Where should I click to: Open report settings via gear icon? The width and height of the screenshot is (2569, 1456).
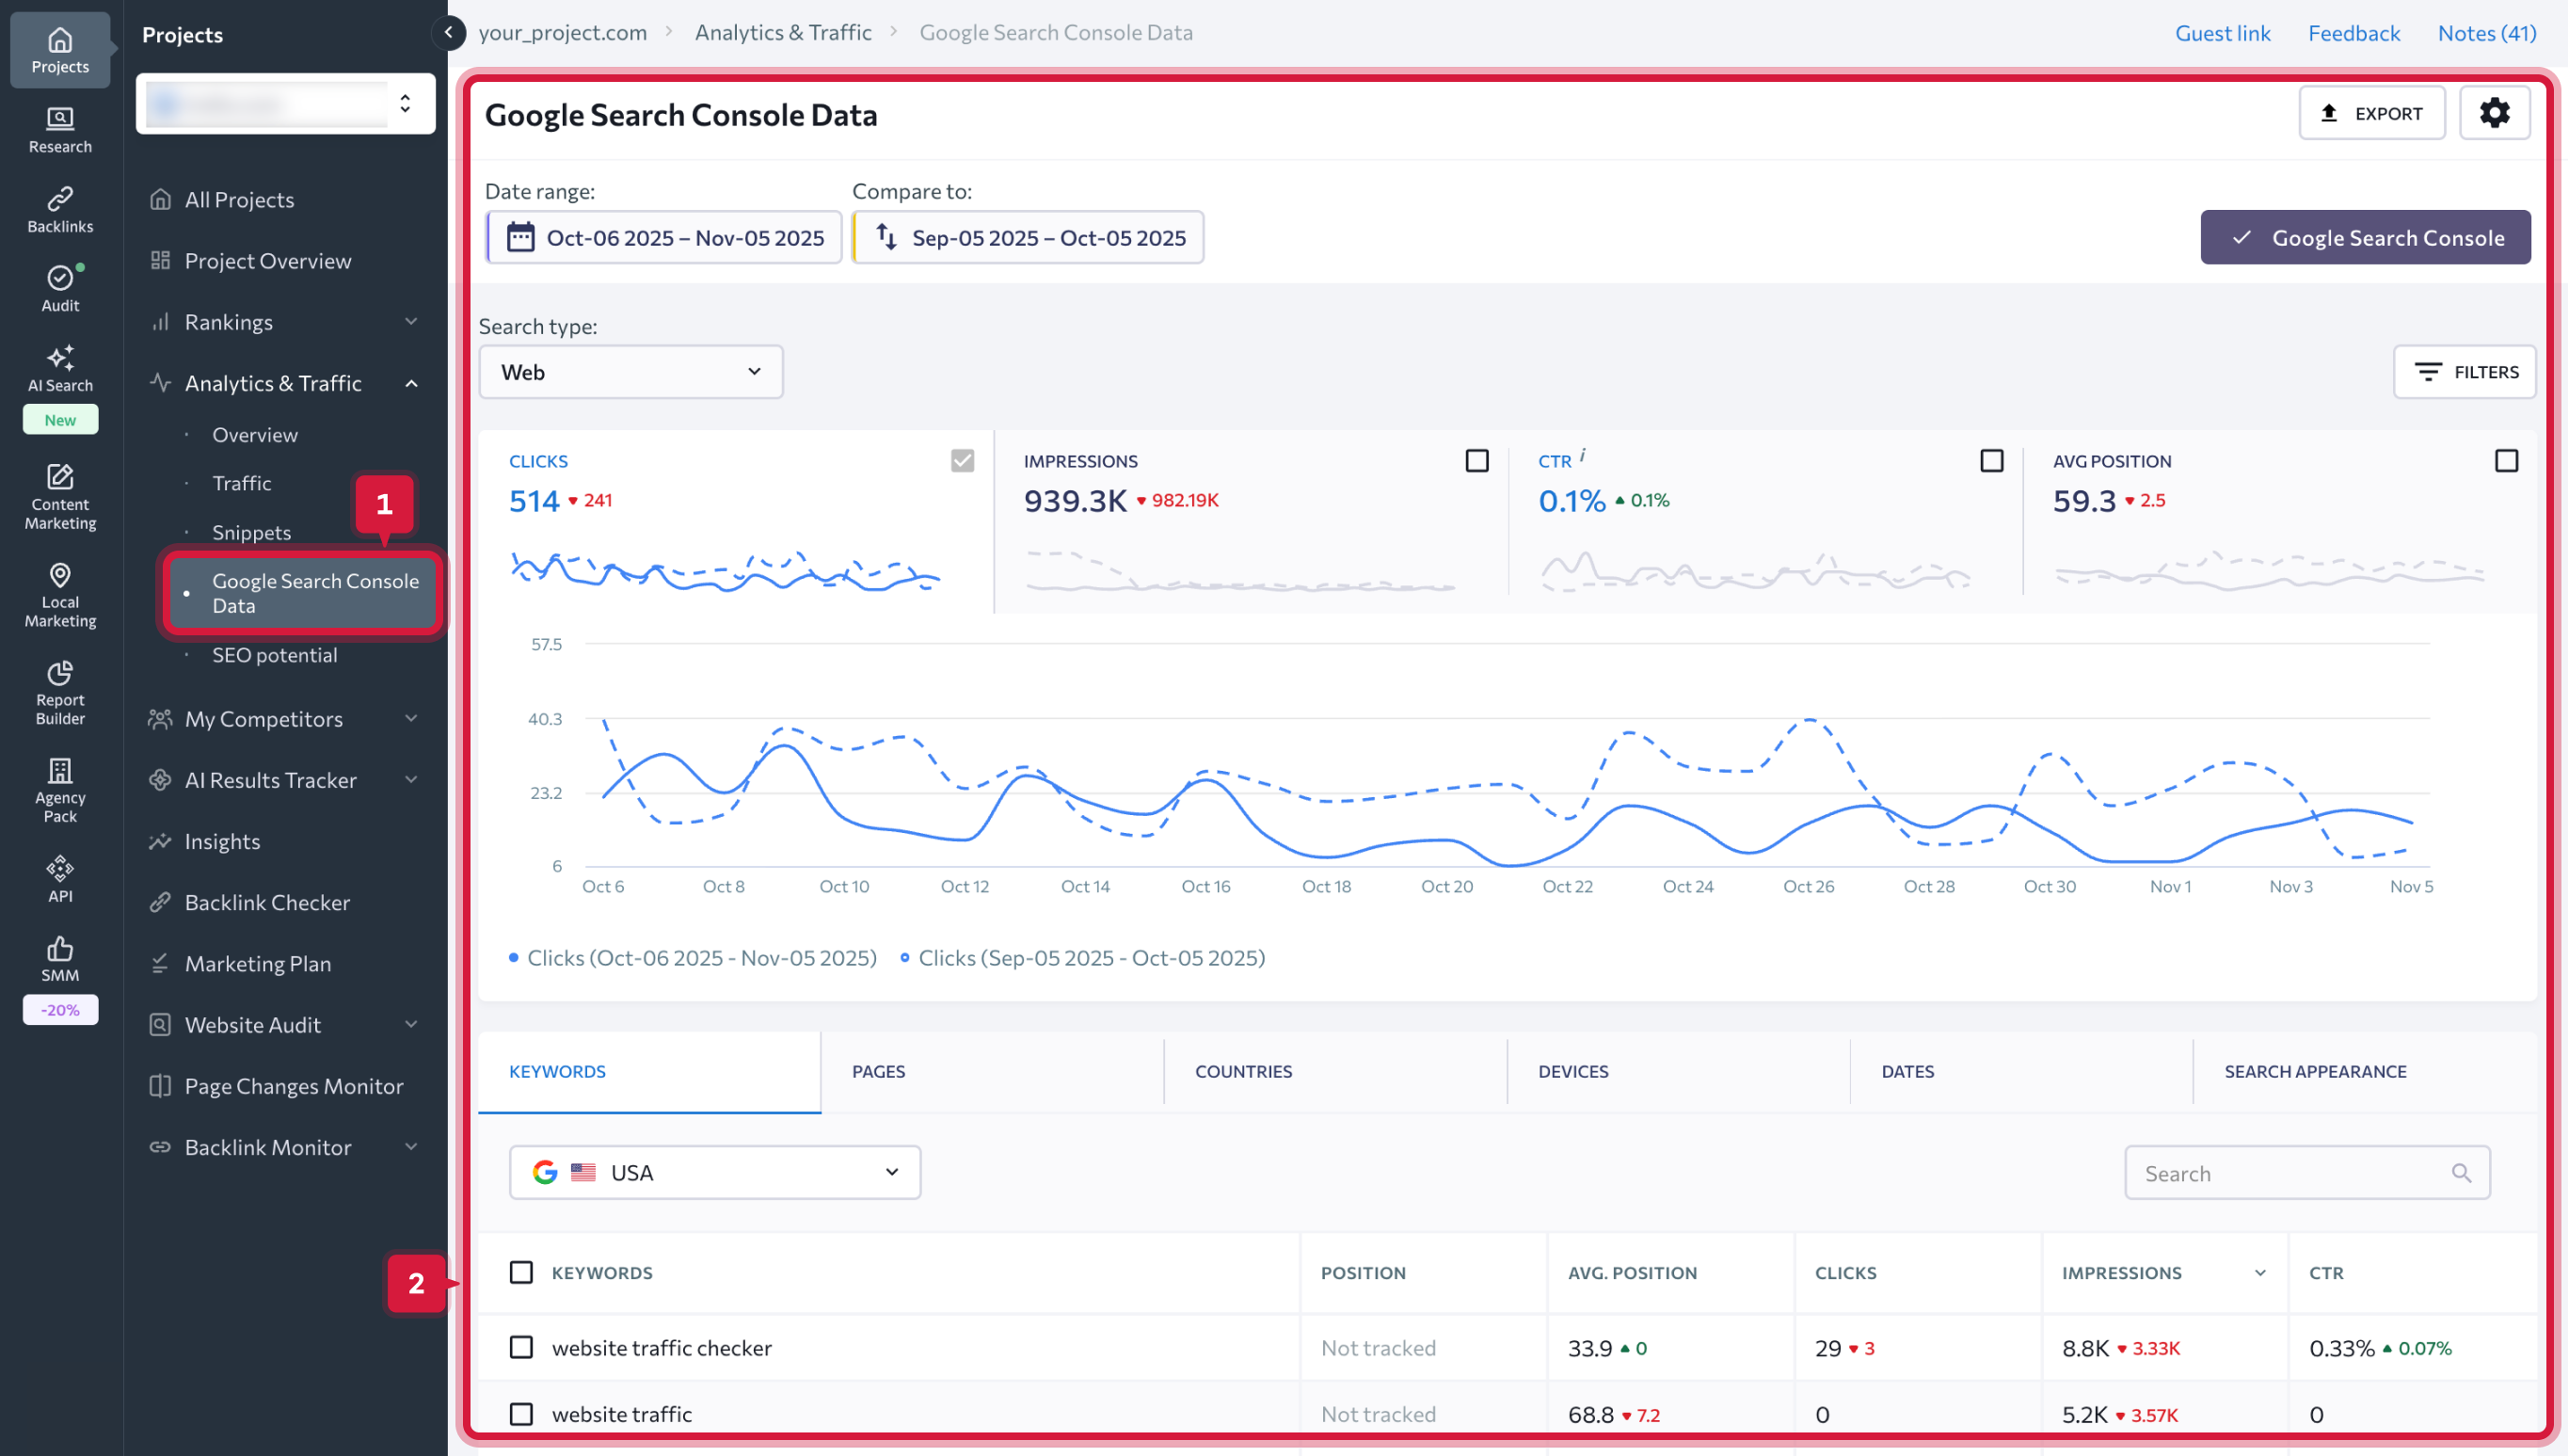[2495, 112]
